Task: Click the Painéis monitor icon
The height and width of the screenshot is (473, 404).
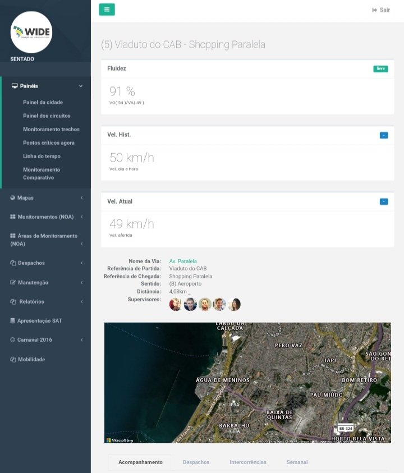Action: (15, 86)
